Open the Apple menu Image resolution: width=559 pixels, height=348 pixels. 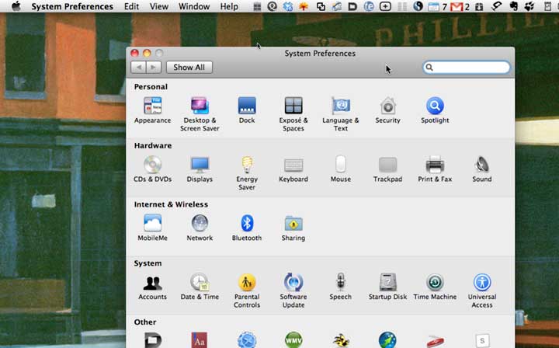[x=16, y=6]
